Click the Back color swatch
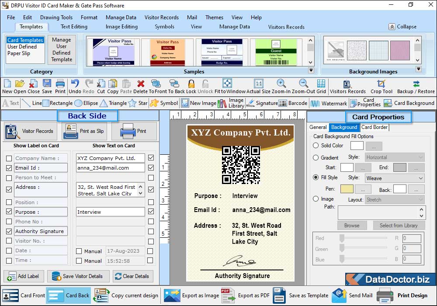 (400, 189)
